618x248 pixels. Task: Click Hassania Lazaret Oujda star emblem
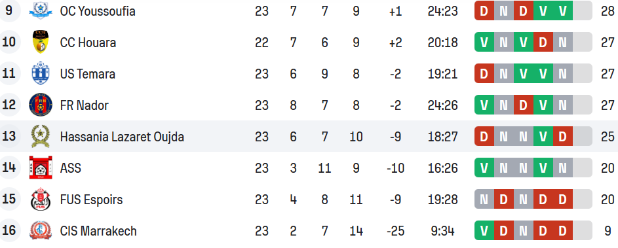[41, 136]
